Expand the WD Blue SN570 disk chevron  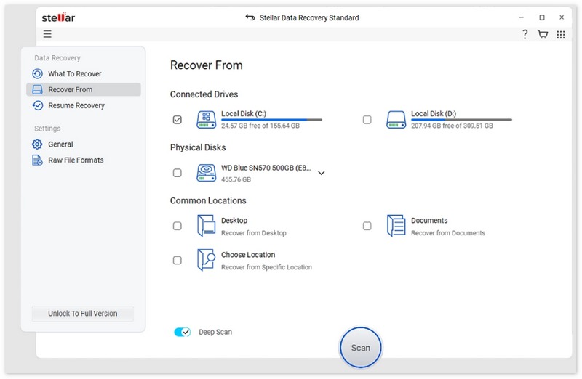pos(321,173)
